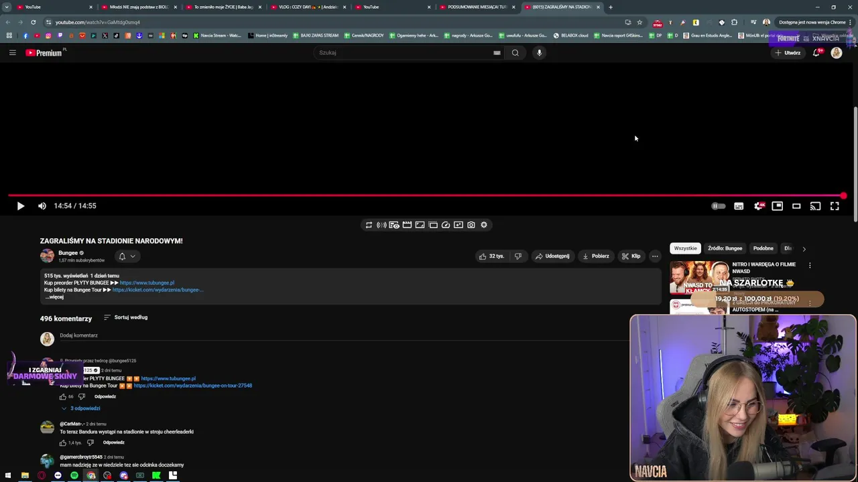The image size is (858, 482).
Task: Open the Bungee channel name link
Action: pos(68,253)
